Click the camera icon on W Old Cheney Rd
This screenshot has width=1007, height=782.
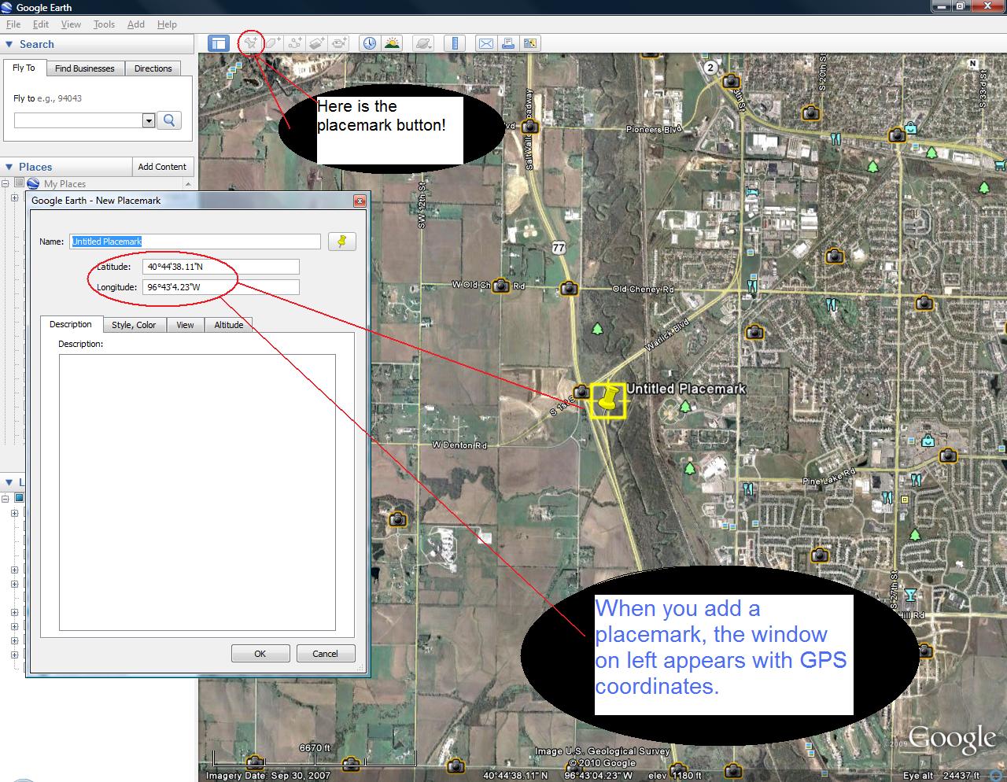pyautogui.click(x=501, y=286)
